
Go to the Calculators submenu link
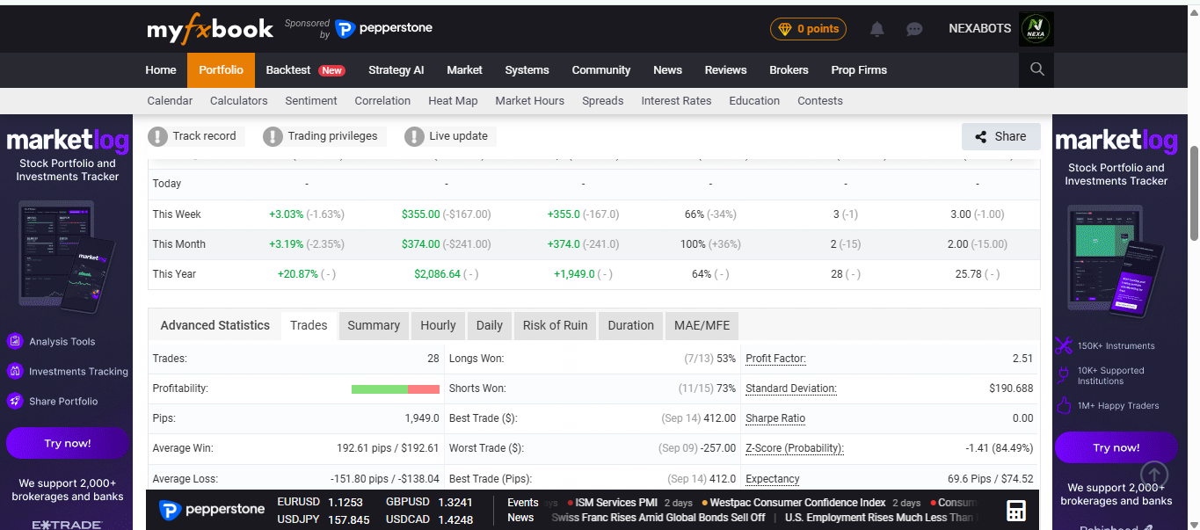[x=238, y=101]
